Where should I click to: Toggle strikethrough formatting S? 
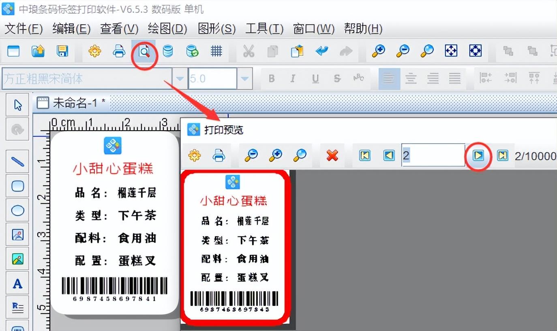click(337, 79)
